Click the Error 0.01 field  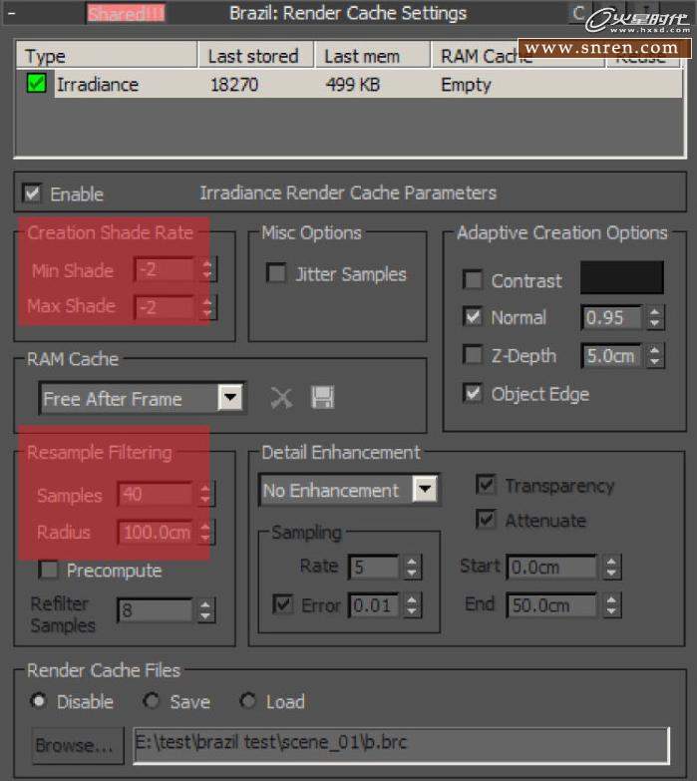(375, 605)
